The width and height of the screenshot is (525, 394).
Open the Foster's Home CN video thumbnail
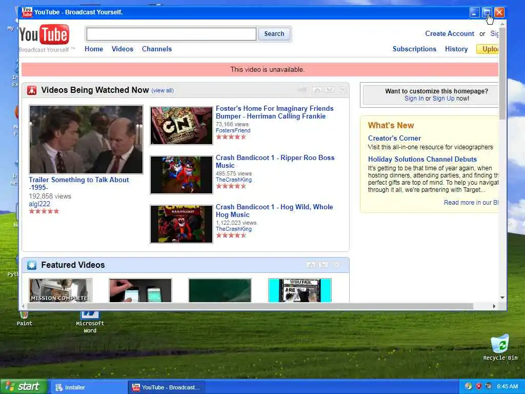tap(181, 126)
